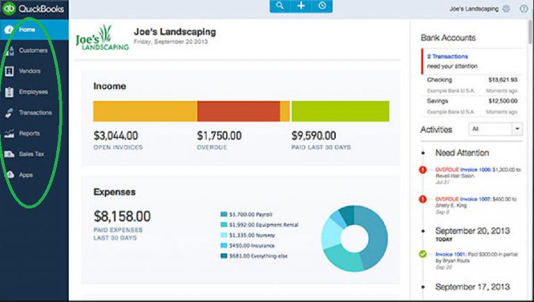This screenshot has width=534, height=302.
Task: Click the Payroll legend entry
Action: tap(247, 215)
